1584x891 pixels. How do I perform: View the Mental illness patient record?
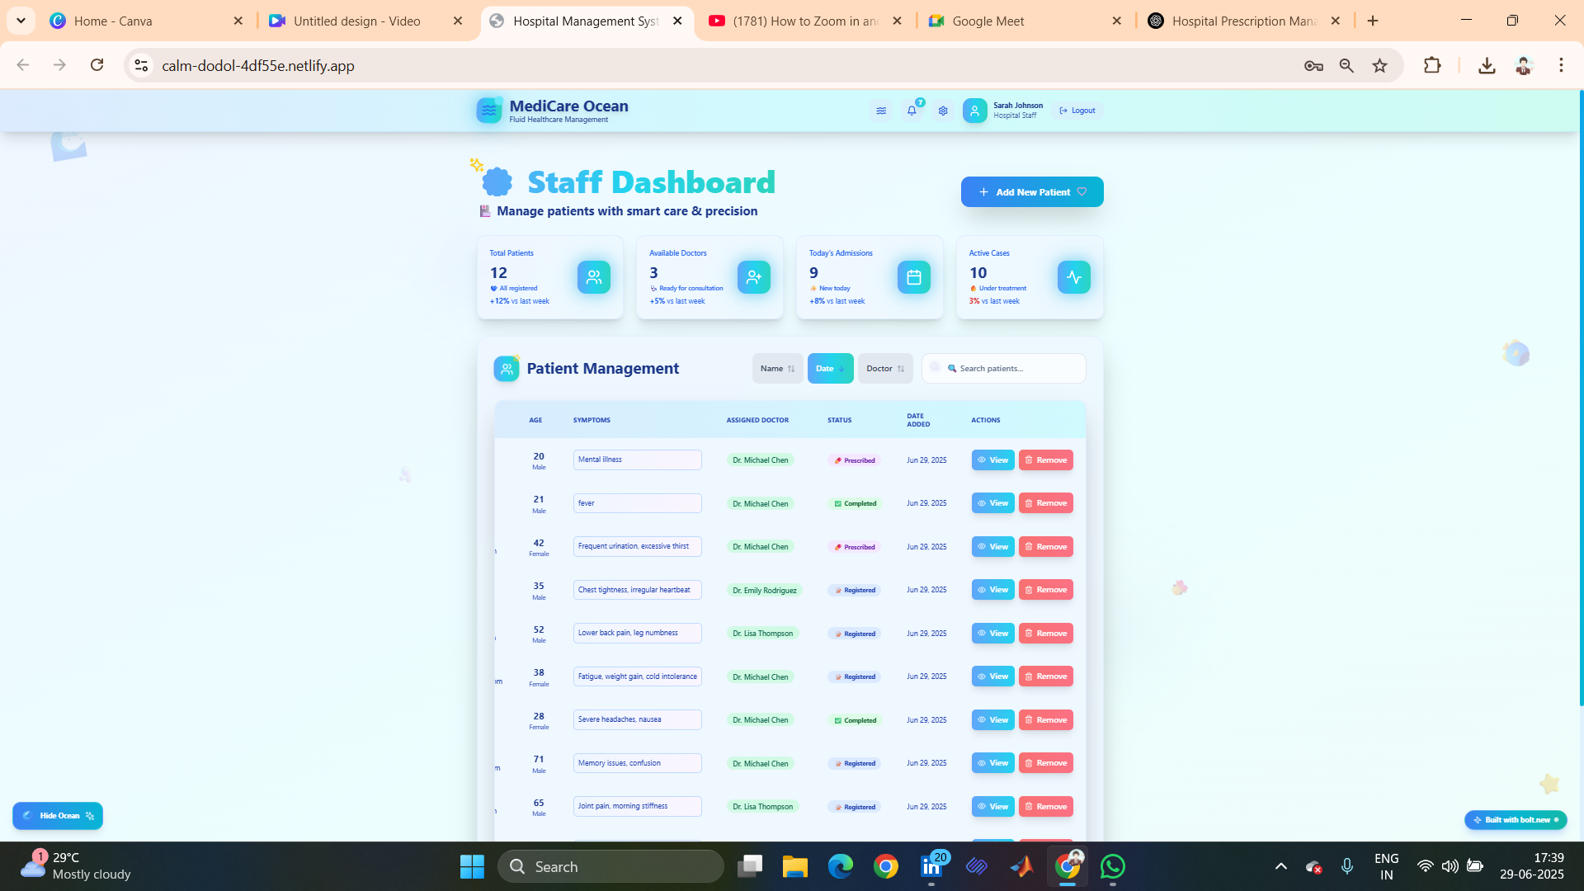pos(992,460)
